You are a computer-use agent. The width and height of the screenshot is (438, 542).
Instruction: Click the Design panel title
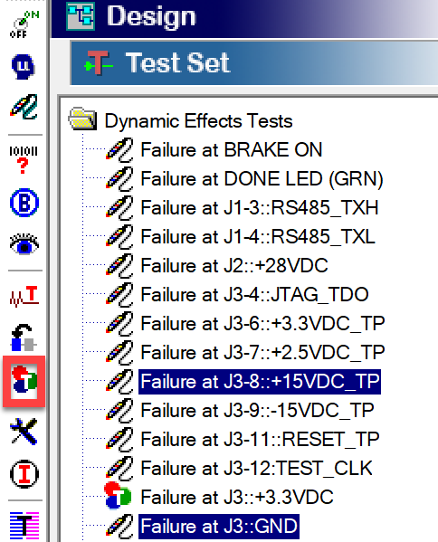click(x=151, y=16)
